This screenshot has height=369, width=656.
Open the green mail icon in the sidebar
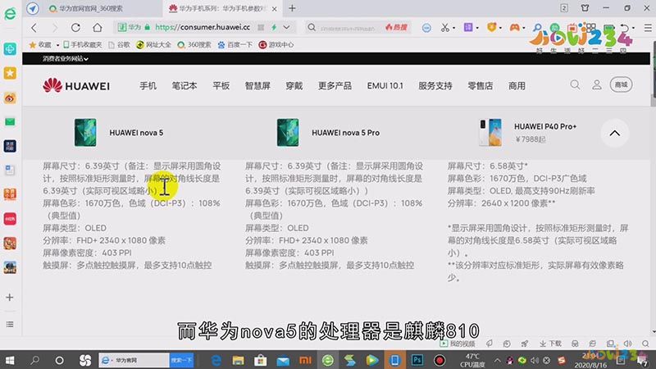pos(10,121)
